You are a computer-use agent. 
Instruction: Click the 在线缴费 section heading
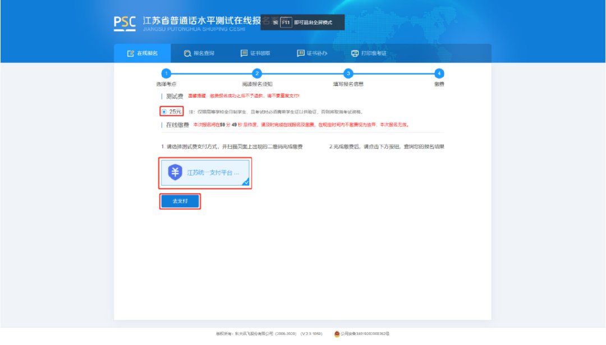[x=177, y=125]
